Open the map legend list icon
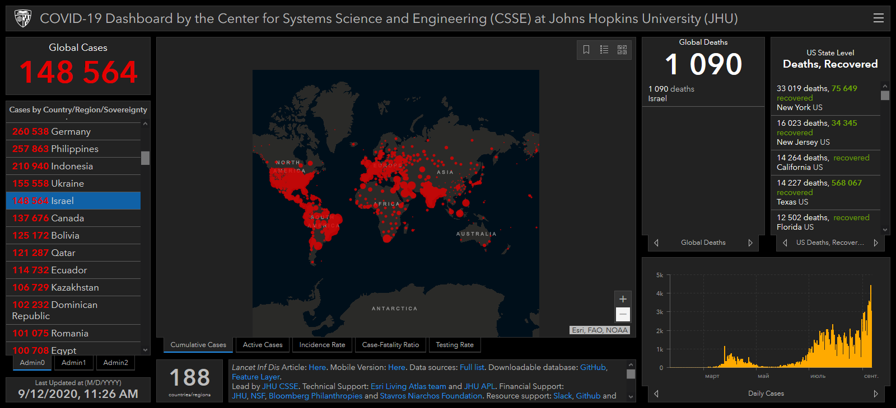The height and width of the screenshot is (408, 896). tap(604, 50)
